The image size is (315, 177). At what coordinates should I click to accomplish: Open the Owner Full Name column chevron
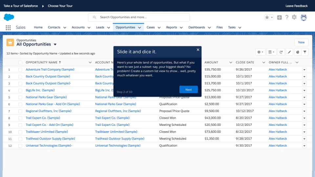[297, 62]
